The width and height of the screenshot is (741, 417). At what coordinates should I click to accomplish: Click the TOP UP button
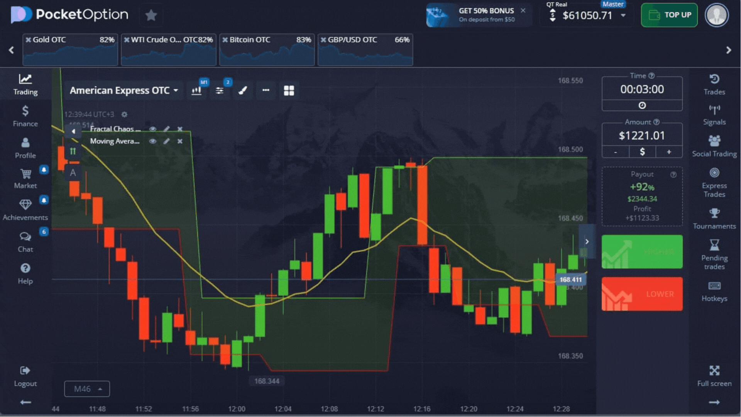tap(669, 15)
